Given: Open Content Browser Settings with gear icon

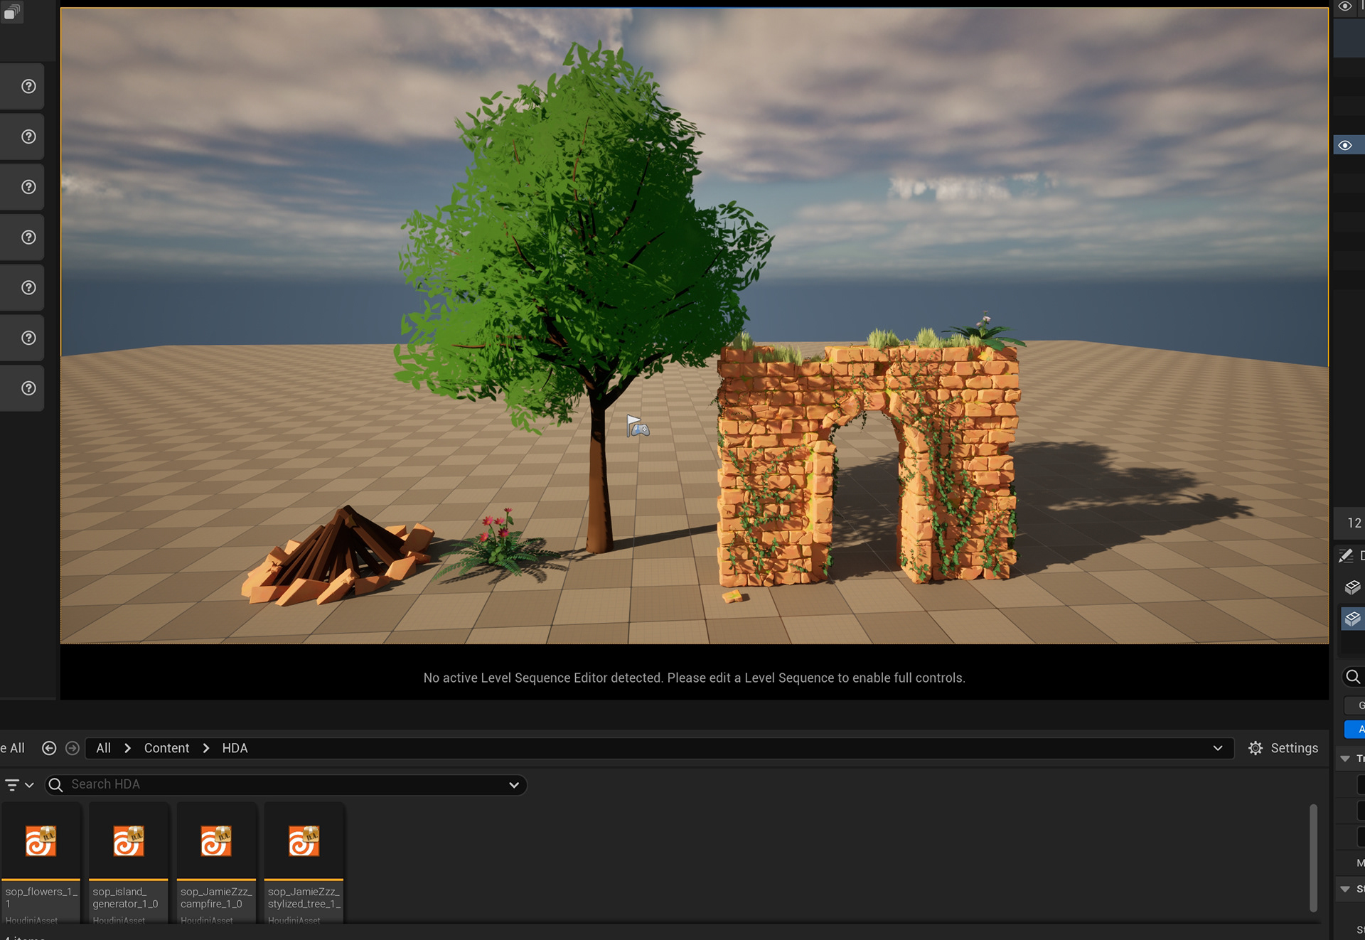Looking at the screenshot, I should (1283, 748).
